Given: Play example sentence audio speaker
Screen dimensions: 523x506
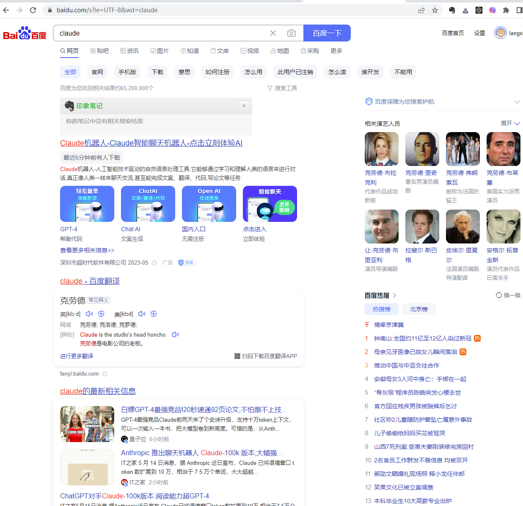Looking at the screenshot, I should click(175, 335).
